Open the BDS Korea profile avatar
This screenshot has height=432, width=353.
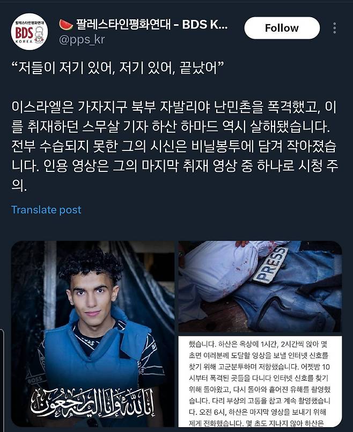29,32
